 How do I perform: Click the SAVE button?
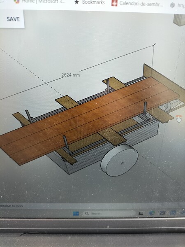pos(12,19)
